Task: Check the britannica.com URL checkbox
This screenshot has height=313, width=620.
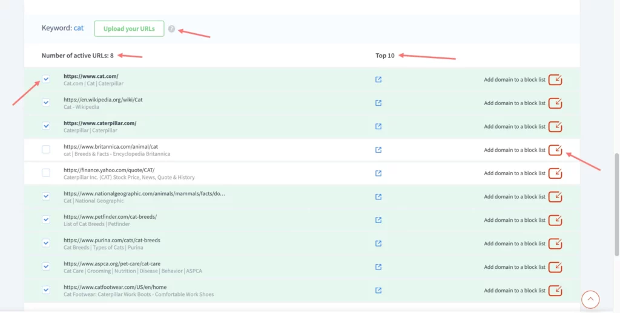Action: click(x=46, y=149)
